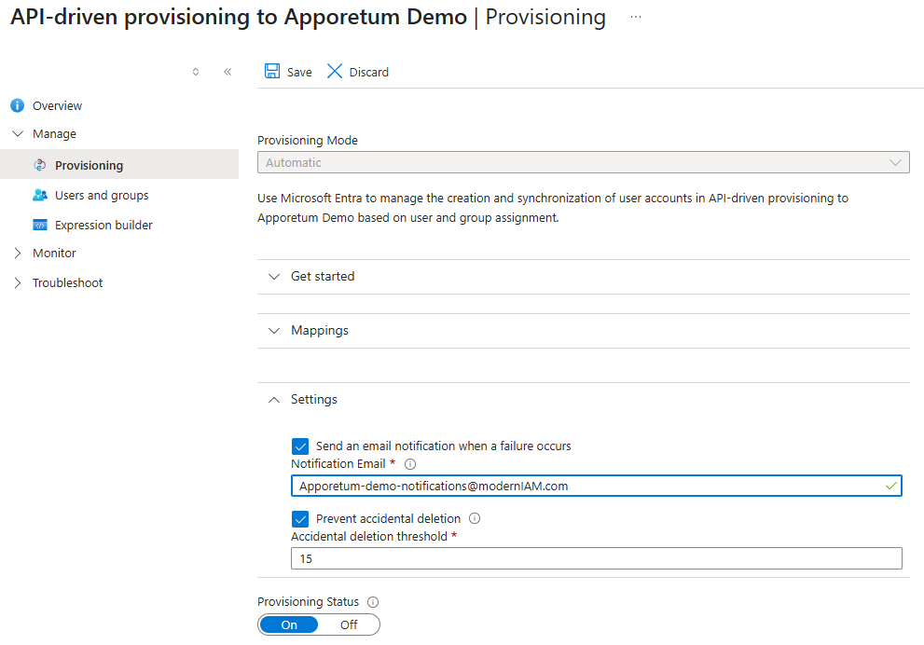This screenshot has height=645, width=924.
Task: Open the ellipsis menu in the page title
Action: (634, 17)
